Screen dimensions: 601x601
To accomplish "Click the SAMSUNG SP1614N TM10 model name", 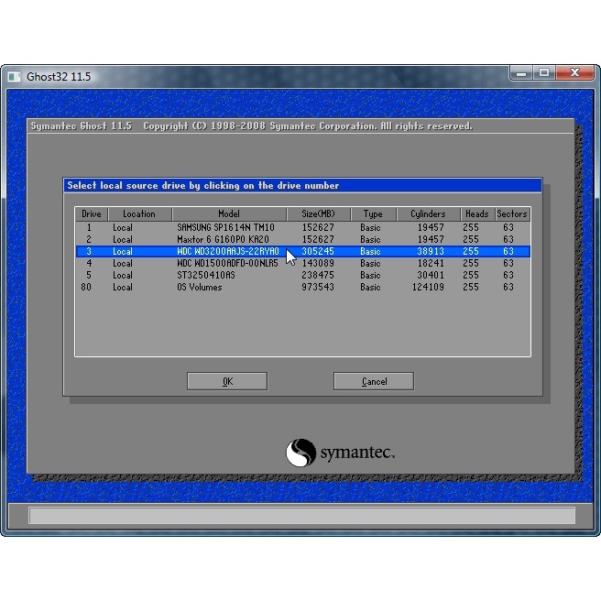I will [x=225, y=228].
